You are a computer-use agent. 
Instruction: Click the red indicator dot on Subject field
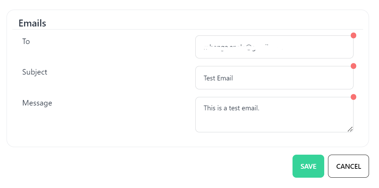[353, 66]
